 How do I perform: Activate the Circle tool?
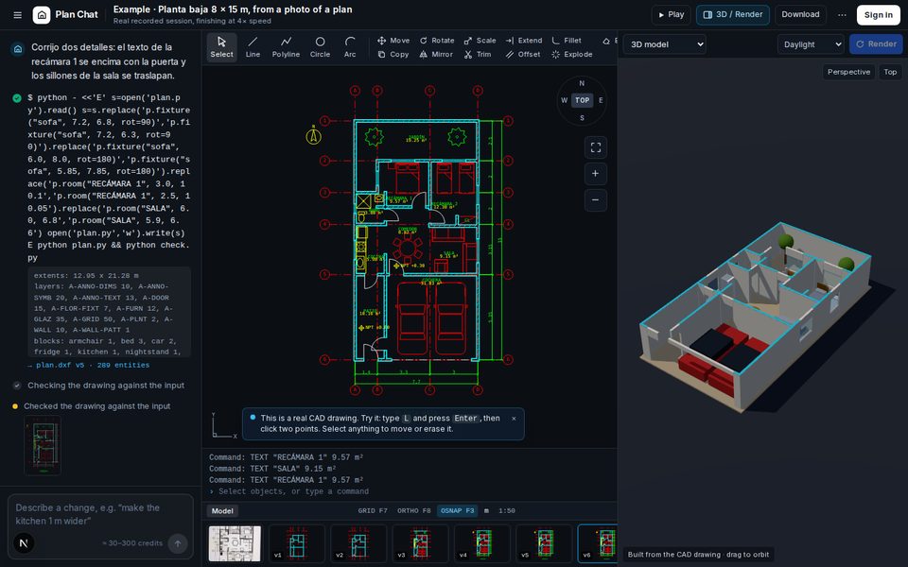[320, 47]
